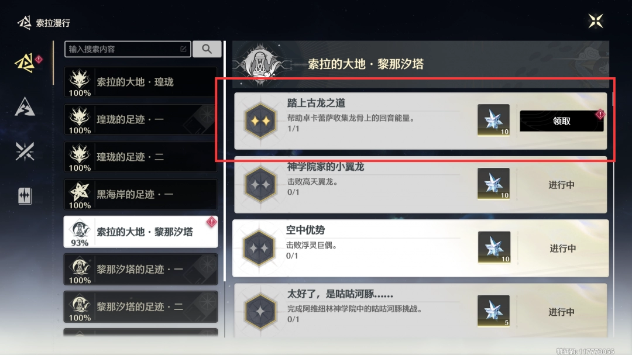Click the 神学院家的小翼龙 achievement entry

420,185
